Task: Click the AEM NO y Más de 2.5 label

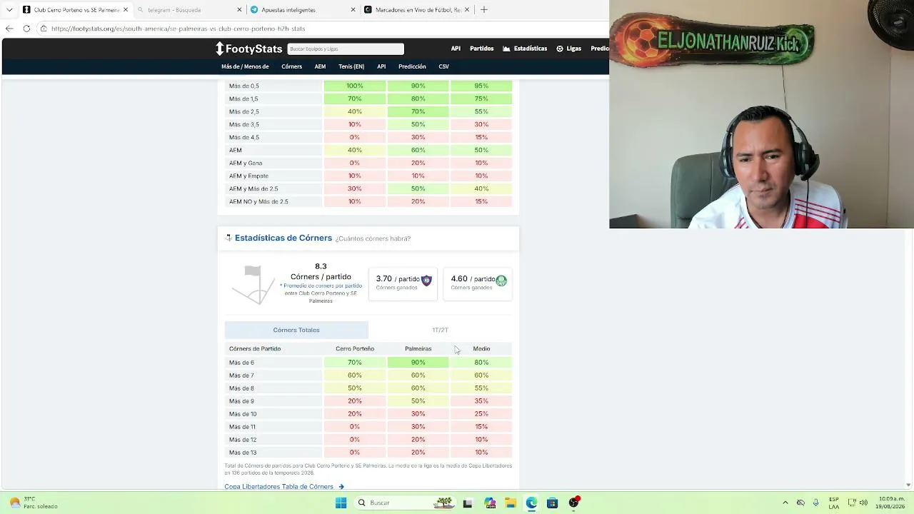Action: (258, 201)
